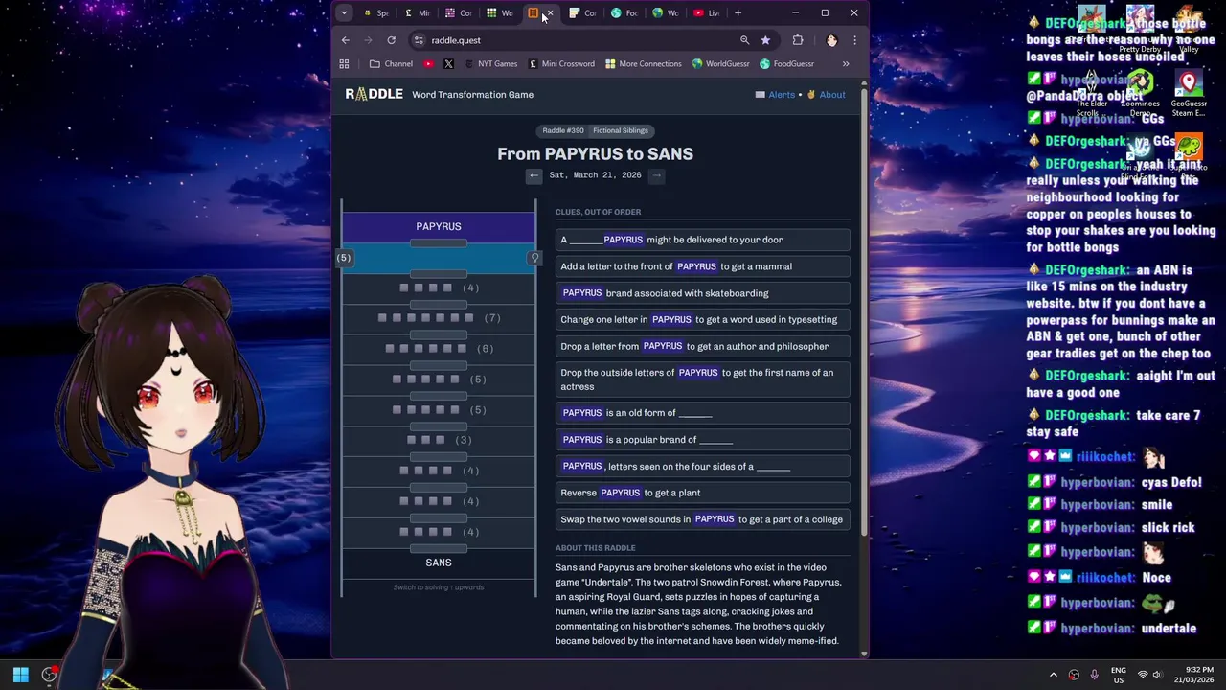Expand the tab search dropdown
This screenshot has width=1226, height=690.
click(x=344, y=13)
